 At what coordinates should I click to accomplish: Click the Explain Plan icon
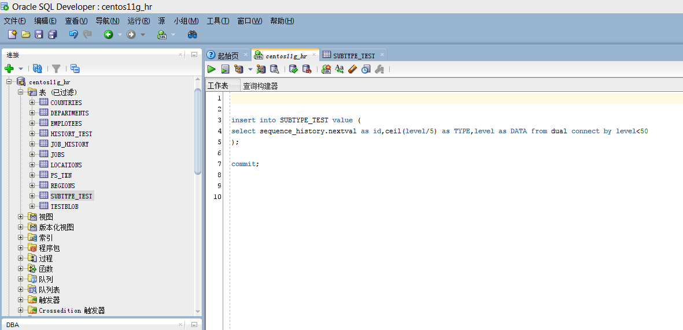[x=239, y=69]
